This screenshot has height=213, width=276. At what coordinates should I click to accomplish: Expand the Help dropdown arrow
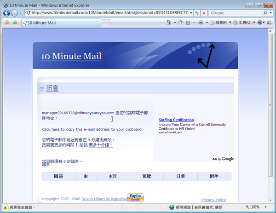[x=264, y=23]
